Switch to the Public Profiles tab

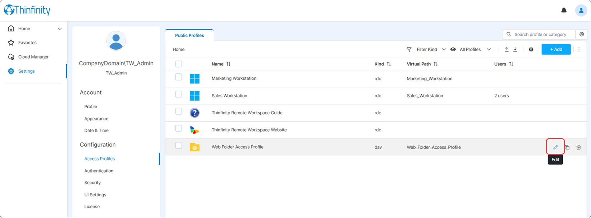coord(189,35)
